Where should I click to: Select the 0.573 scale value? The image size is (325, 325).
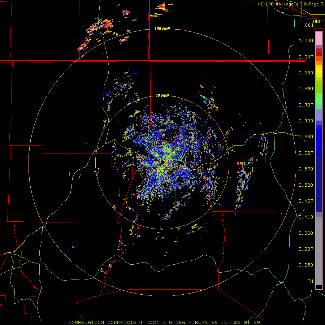[x=306, y=169]
